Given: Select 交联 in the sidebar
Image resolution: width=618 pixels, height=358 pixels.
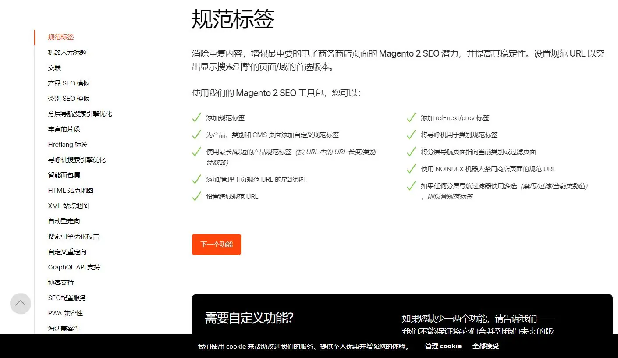Looking at the screenshot, I should click(54, 68).
